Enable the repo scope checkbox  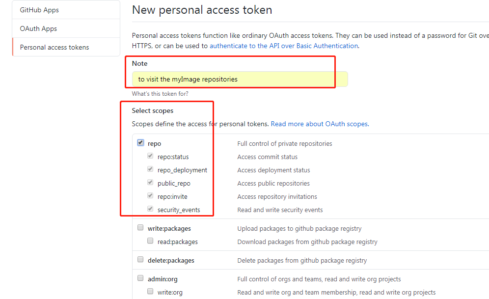[140, 142]
